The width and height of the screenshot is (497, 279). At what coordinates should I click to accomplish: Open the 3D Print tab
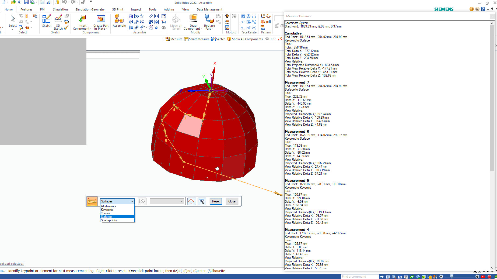(x=118, y=9)
